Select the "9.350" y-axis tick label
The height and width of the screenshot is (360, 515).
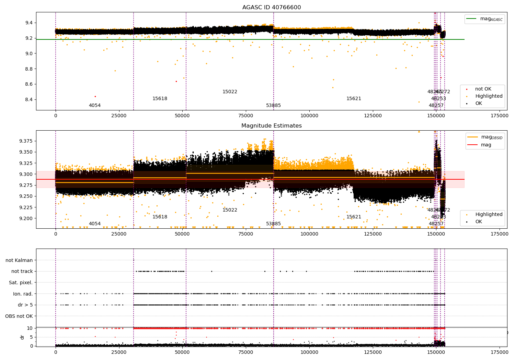tap(26, 152)
